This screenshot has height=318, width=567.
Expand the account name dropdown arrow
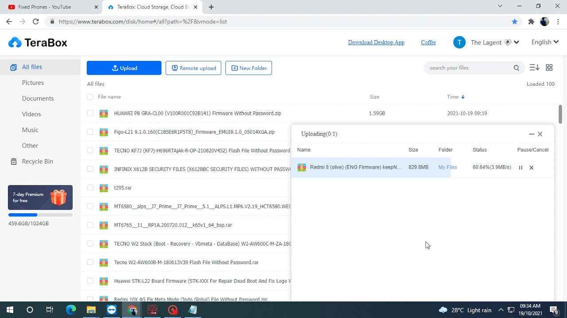(517, 42)
